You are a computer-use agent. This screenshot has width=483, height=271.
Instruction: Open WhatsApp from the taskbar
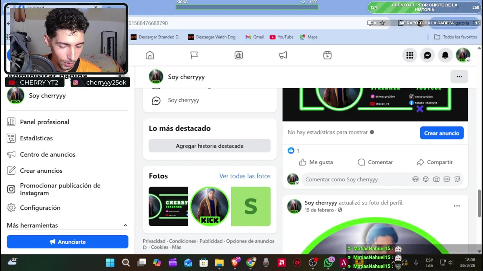[x=328, y=263]
